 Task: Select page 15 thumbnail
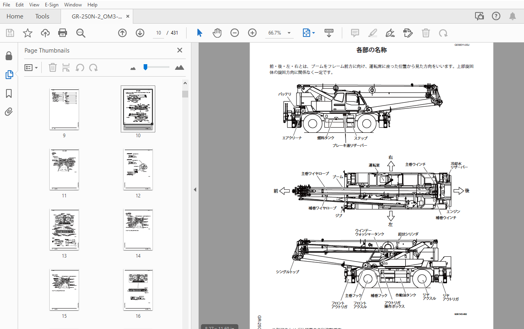coord(64,290)
